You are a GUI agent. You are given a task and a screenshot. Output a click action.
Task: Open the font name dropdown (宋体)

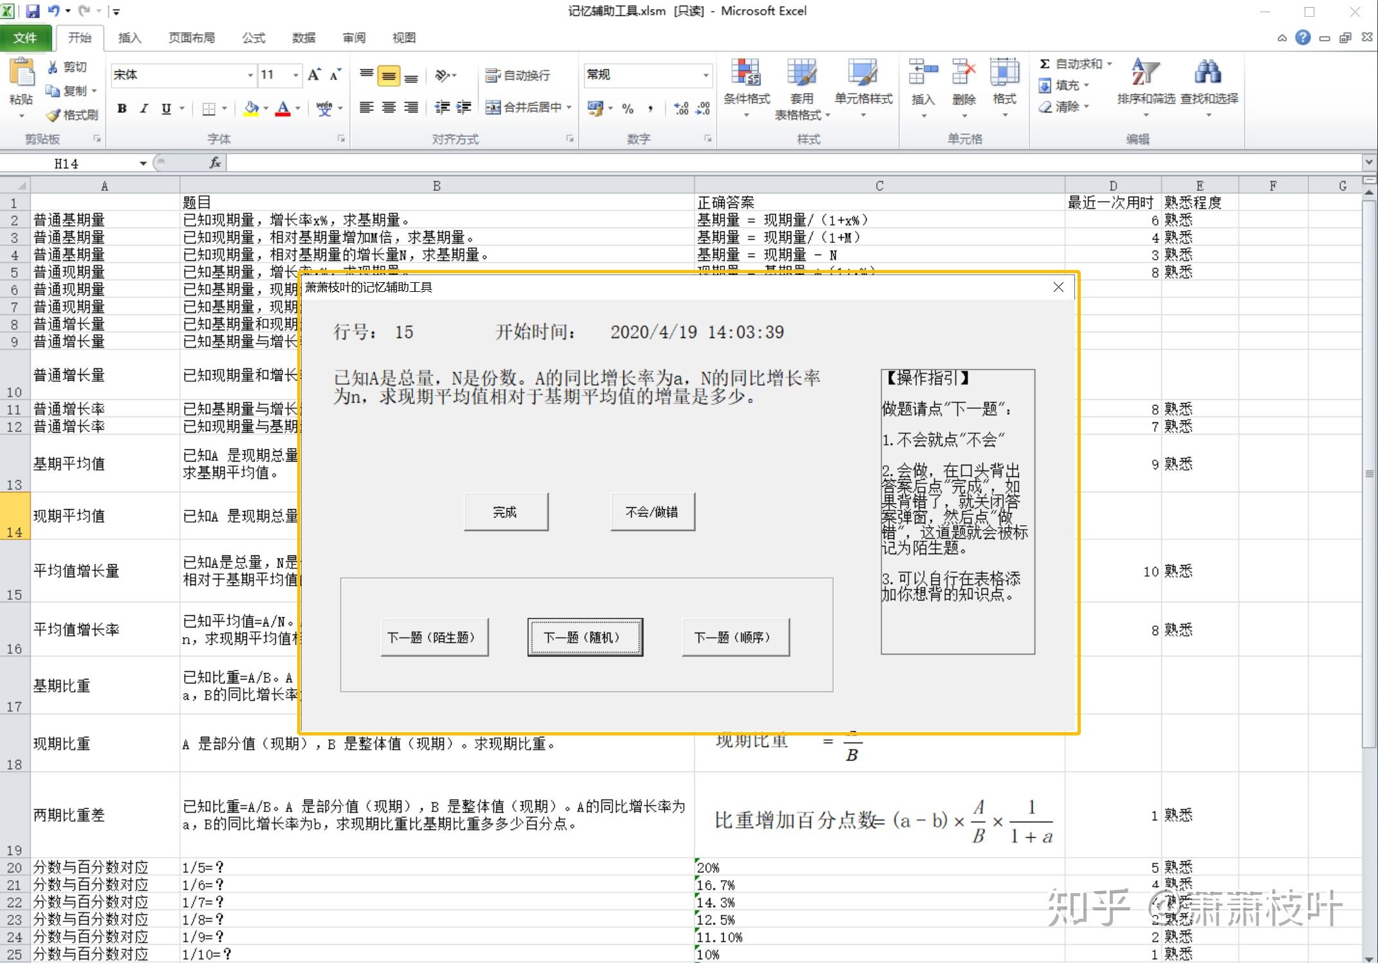pyautogui.click(x=250, y=75)
